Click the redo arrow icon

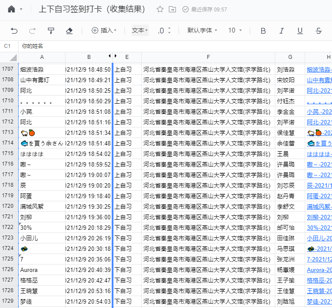[32, 30]
